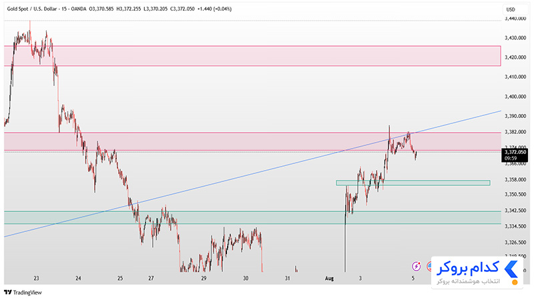The width and height of the screenshot is (534, 300).
Task: Click 3,410.000 on the price axis
Action: click(515, 77)
